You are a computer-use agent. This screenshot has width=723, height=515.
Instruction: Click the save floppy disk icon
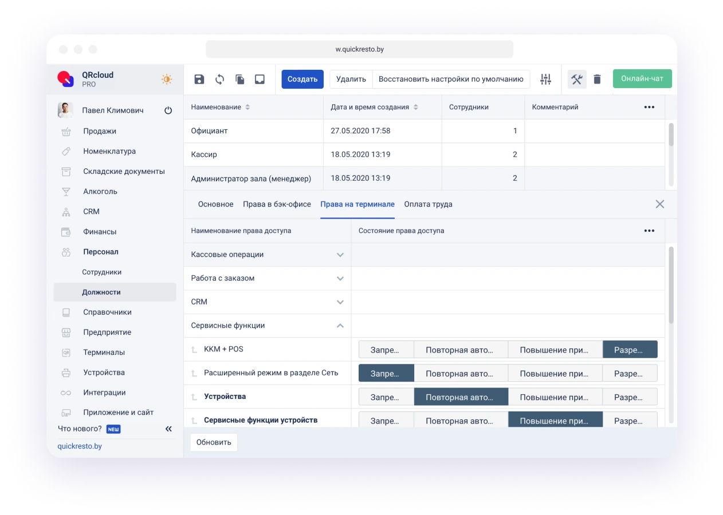point(199,80)
